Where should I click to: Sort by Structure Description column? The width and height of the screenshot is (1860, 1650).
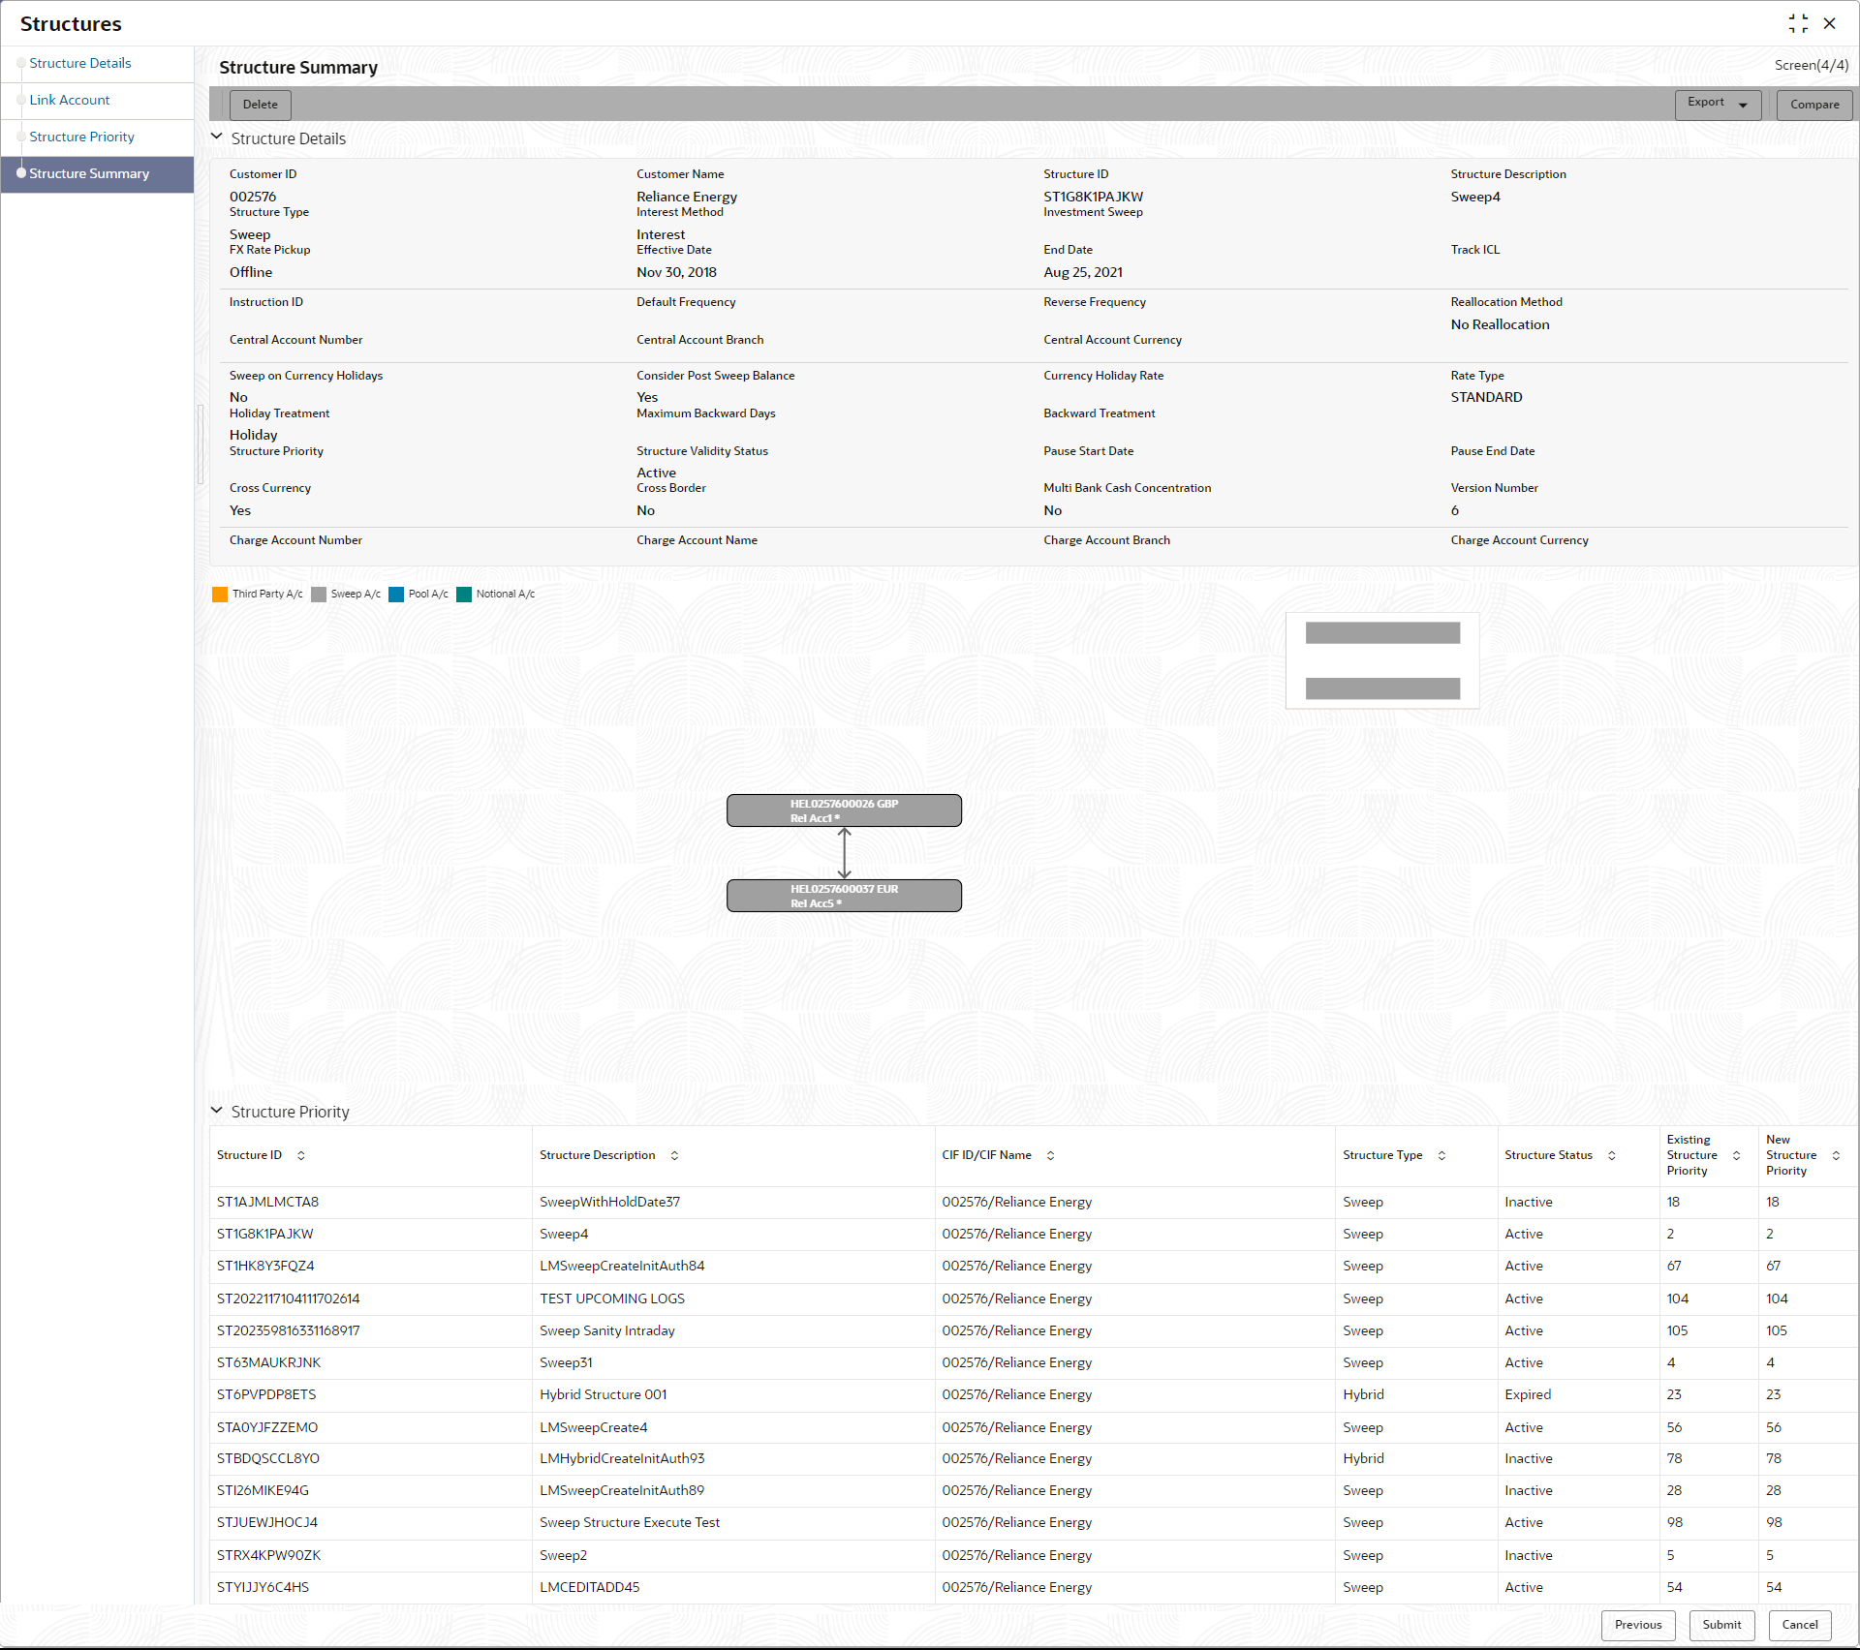[x=674, y=1155]
